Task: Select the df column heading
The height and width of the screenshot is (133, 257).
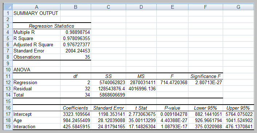Action: (75, 76)
